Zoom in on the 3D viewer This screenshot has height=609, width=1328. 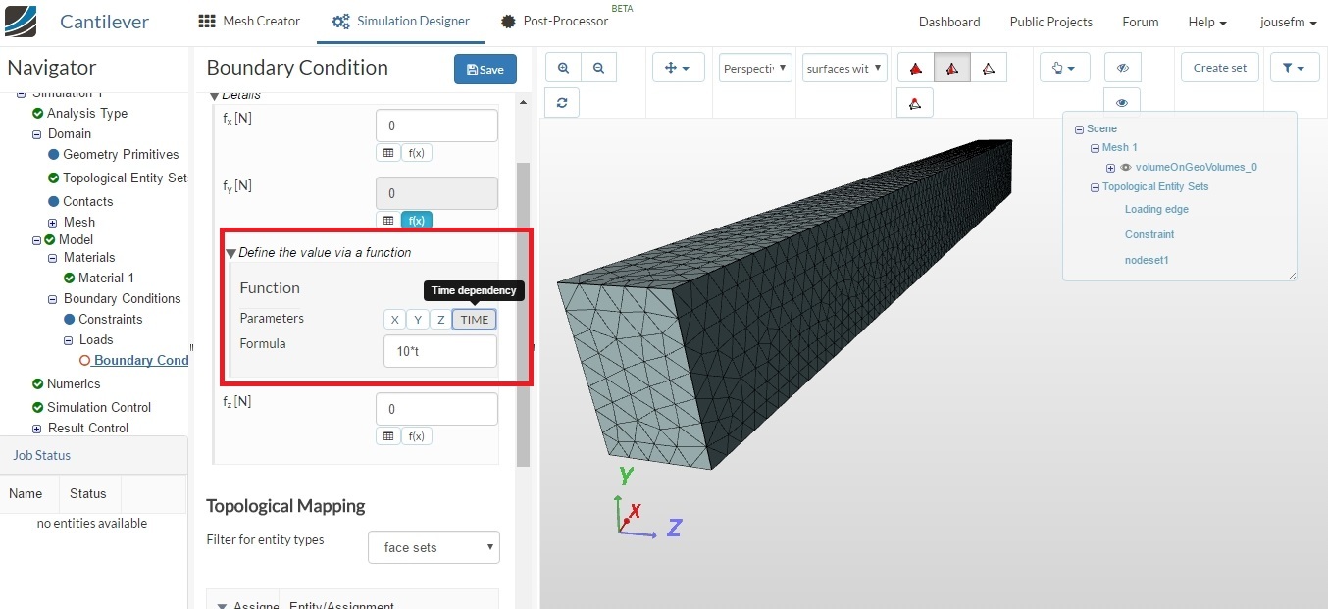[563, 68]
